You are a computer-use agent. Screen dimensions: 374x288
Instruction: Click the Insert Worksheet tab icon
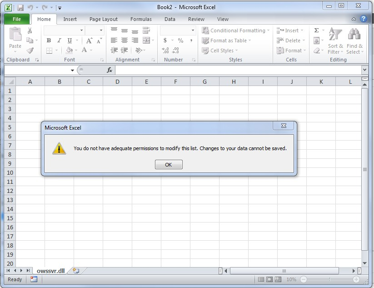(76, 271)
